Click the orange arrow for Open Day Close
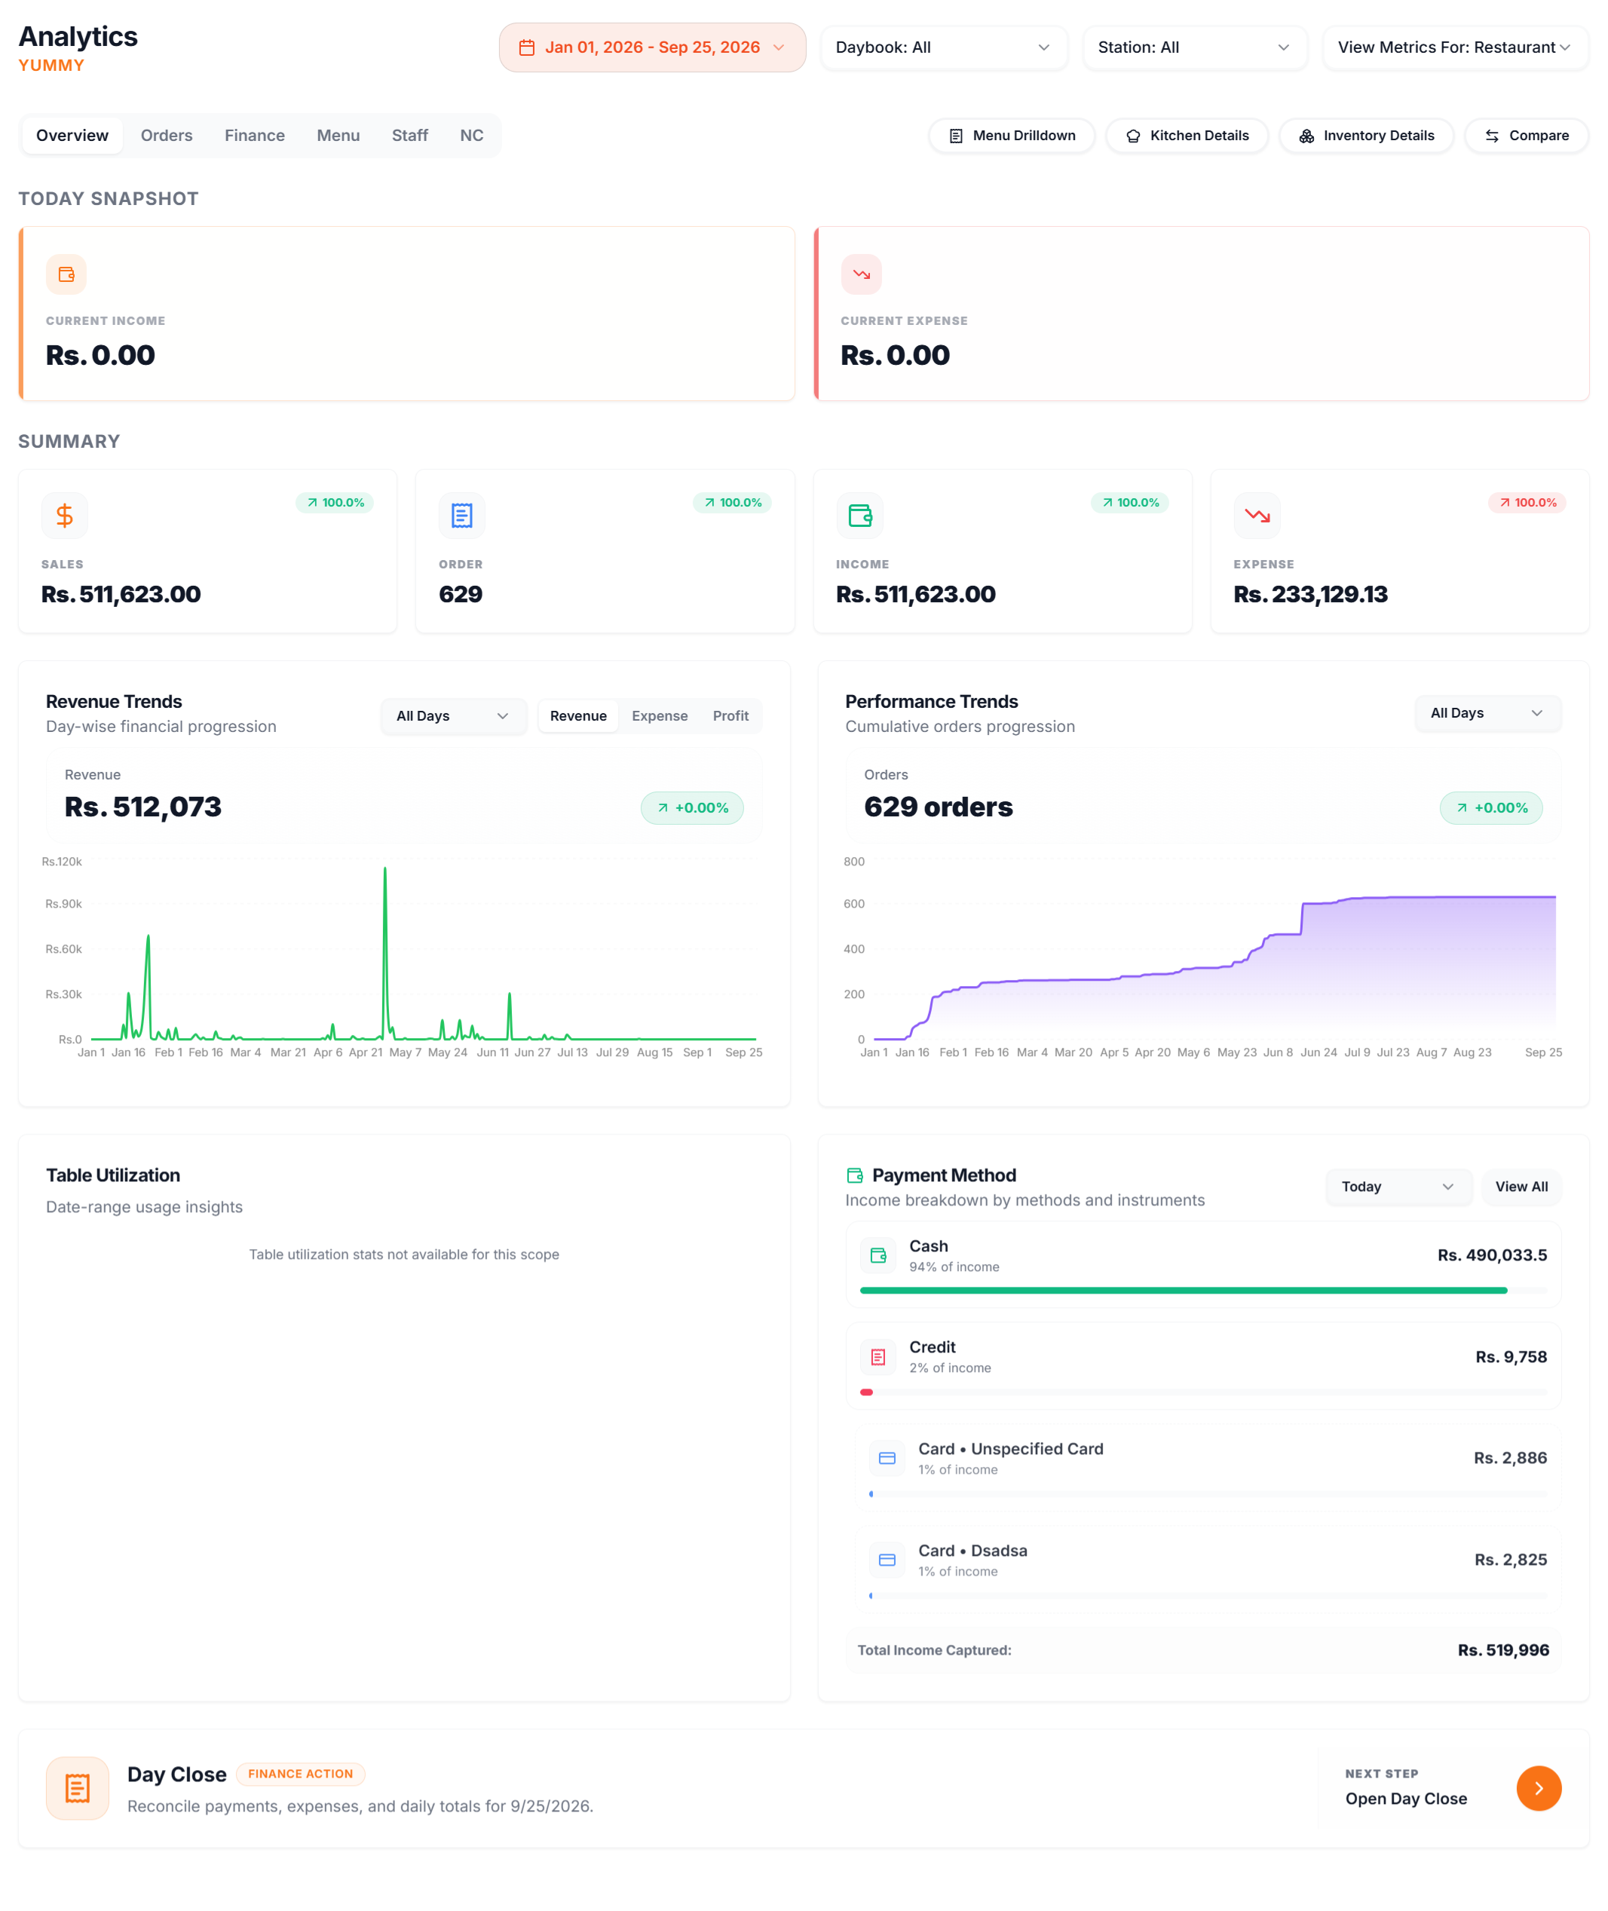Screen dimensions: 1608x1911 [x=1539, y=1788]
